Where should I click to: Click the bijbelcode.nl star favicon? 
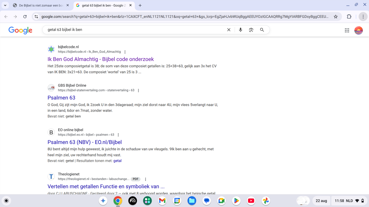(x=51, y=49)
